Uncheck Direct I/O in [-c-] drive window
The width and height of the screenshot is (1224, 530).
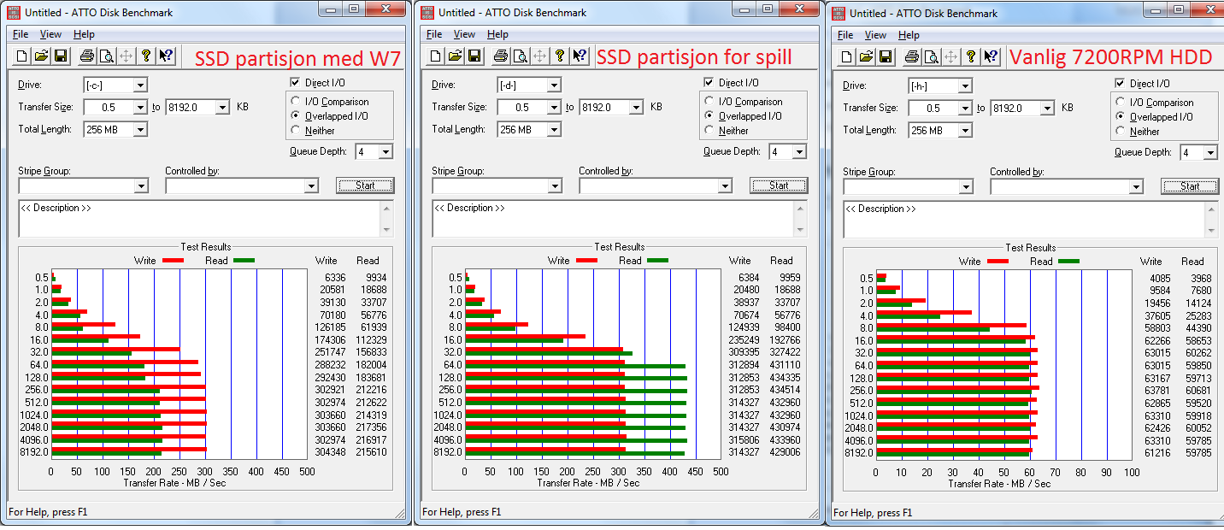pyautogui.click(x=295, y=83)
